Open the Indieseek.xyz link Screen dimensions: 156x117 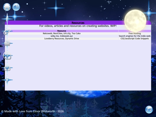tap(66, 36)
